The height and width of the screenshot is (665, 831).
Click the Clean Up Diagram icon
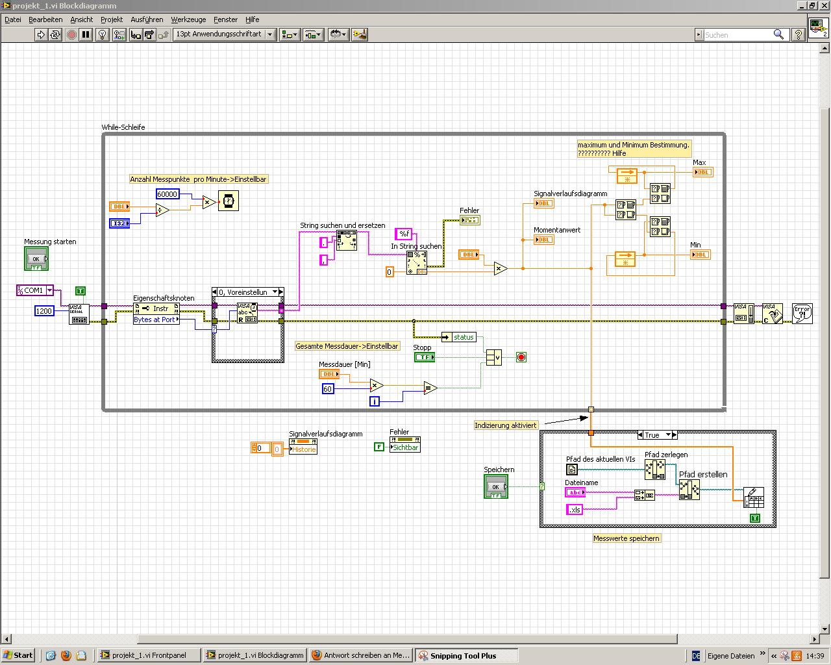coord(359,34)
